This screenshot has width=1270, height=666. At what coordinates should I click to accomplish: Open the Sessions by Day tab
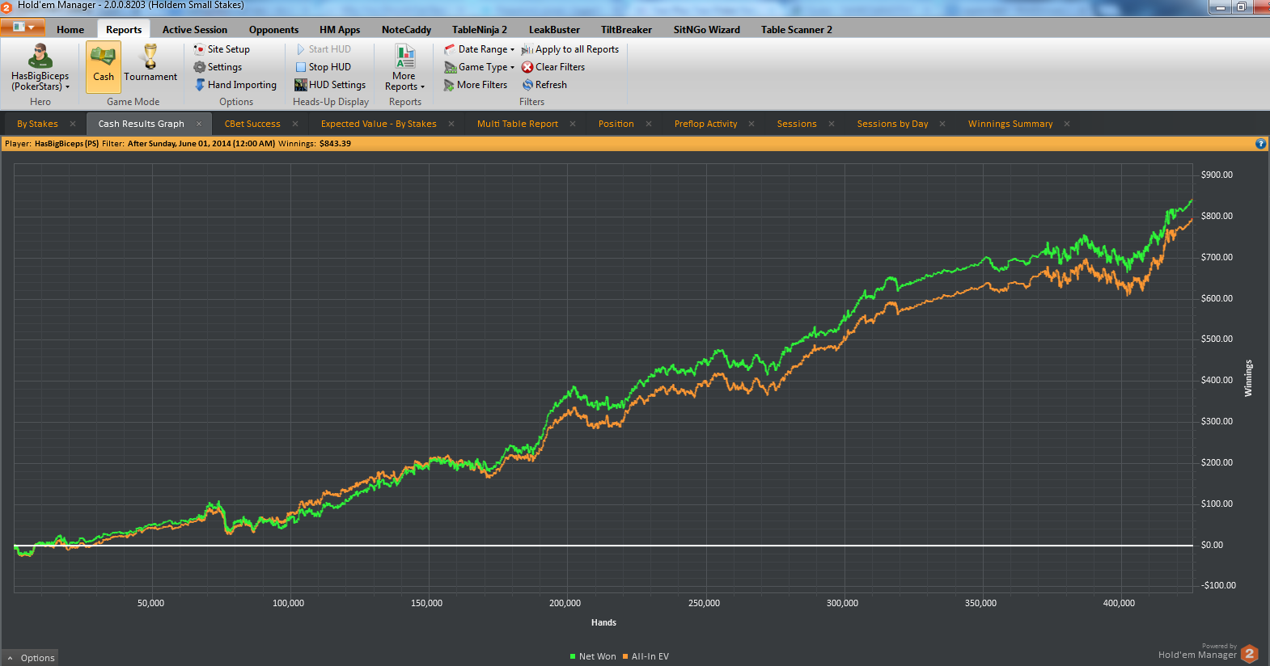(892, 124)
